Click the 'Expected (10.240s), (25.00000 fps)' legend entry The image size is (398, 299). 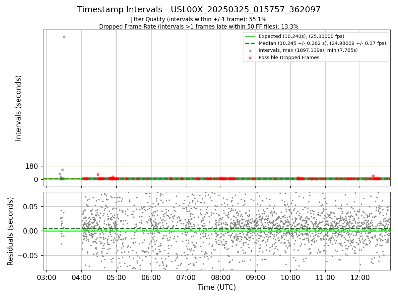(301, 36)
